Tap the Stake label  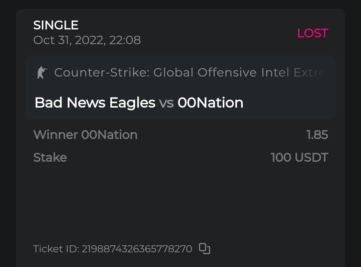coord(50,157)
